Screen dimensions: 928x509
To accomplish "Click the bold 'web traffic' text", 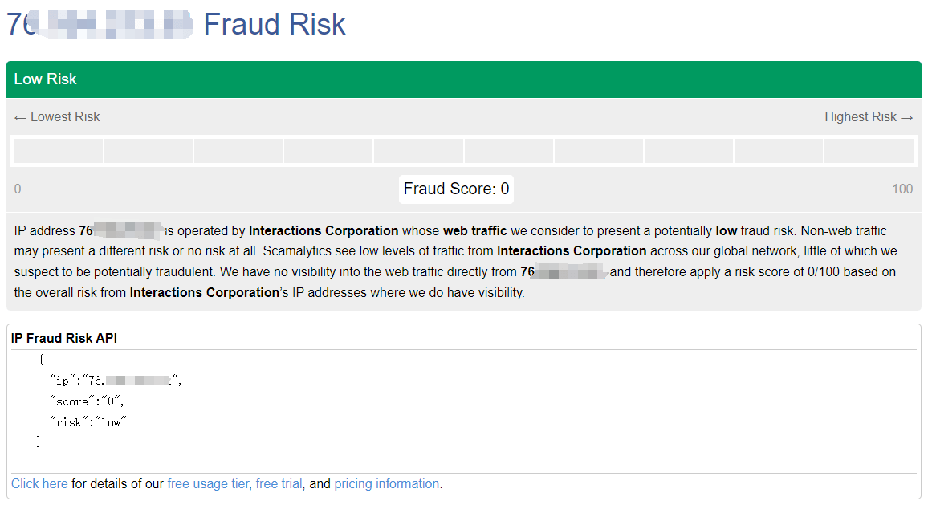I will [475, 231].
